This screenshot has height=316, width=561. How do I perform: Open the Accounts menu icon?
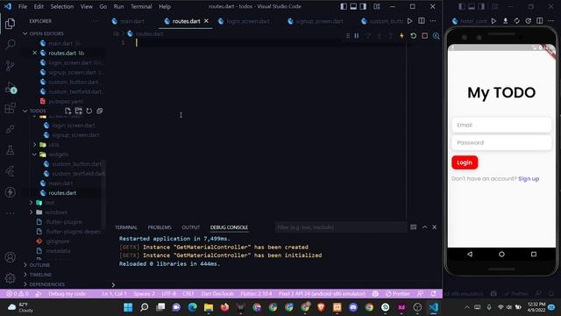(10, 257)
